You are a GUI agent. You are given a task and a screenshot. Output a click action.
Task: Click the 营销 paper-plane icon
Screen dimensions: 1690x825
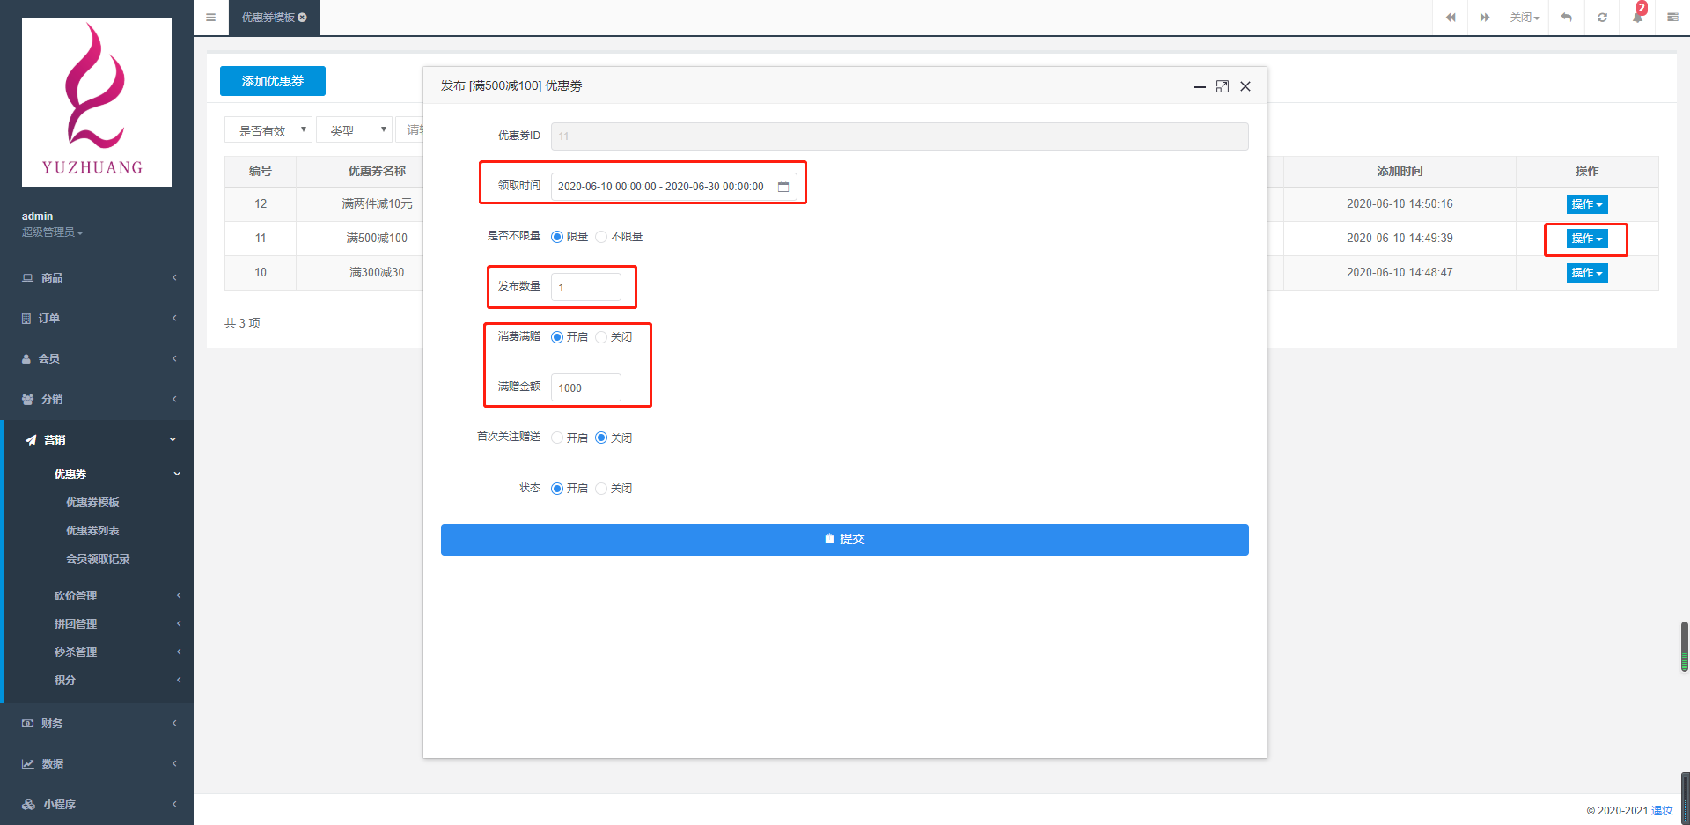31,440
